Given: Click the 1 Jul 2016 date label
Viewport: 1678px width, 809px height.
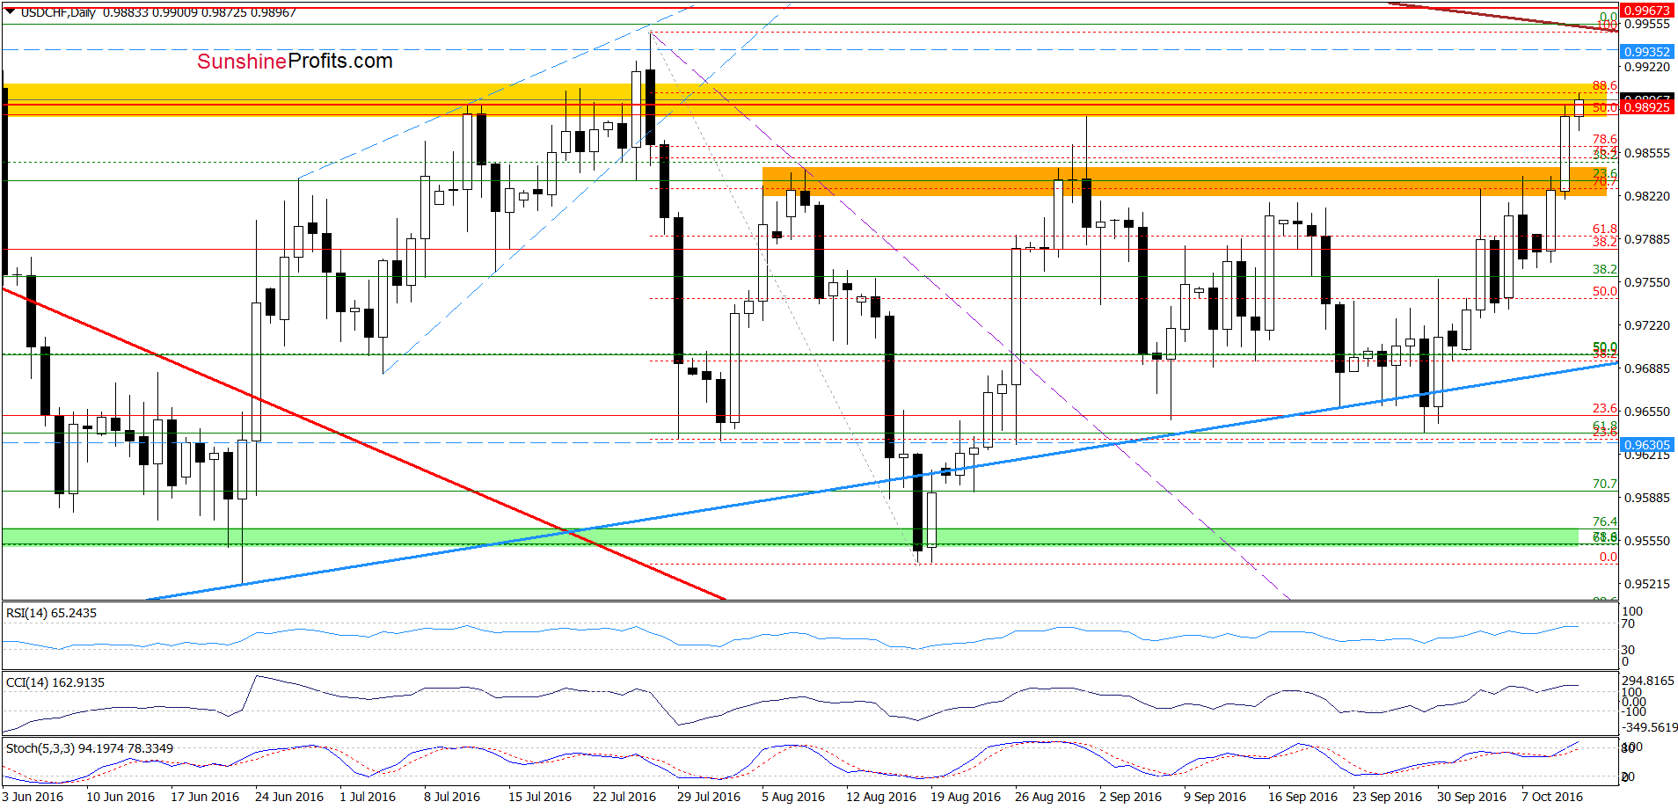Looking at the screenshot, I should click(x=368, y=797).
